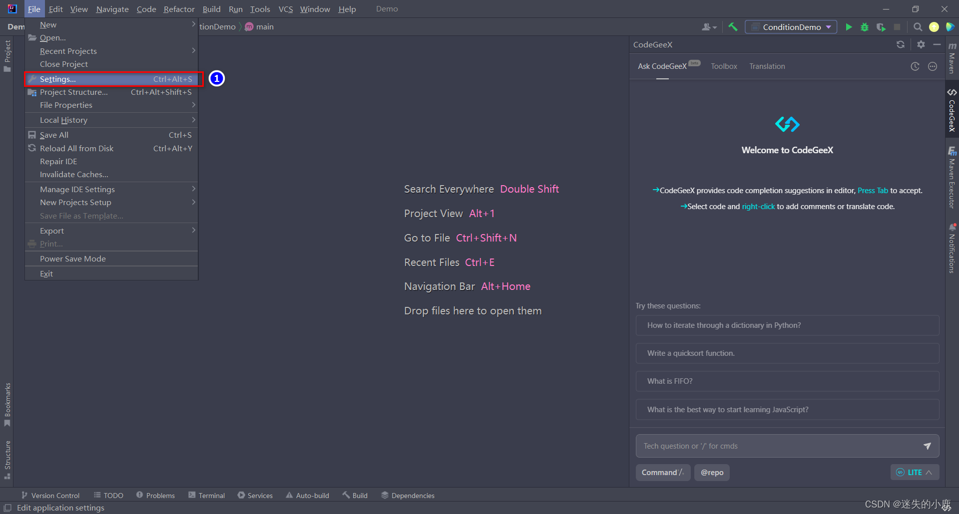Click the colorful plugin icon at top right
The width and height of the screenshot is (959, 514).
pyautogui.click(x=950, y=27)
